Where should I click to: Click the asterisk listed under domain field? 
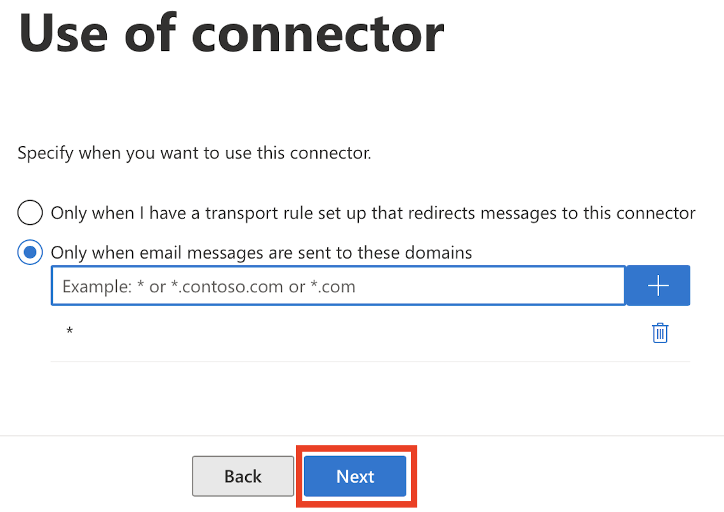(x=70, y=330)
